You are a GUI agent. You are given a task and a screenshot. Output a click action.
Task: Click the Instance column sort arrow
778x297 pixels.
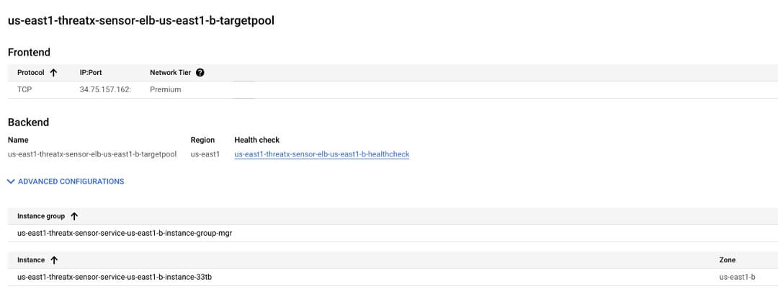click(x=54, y=260)
